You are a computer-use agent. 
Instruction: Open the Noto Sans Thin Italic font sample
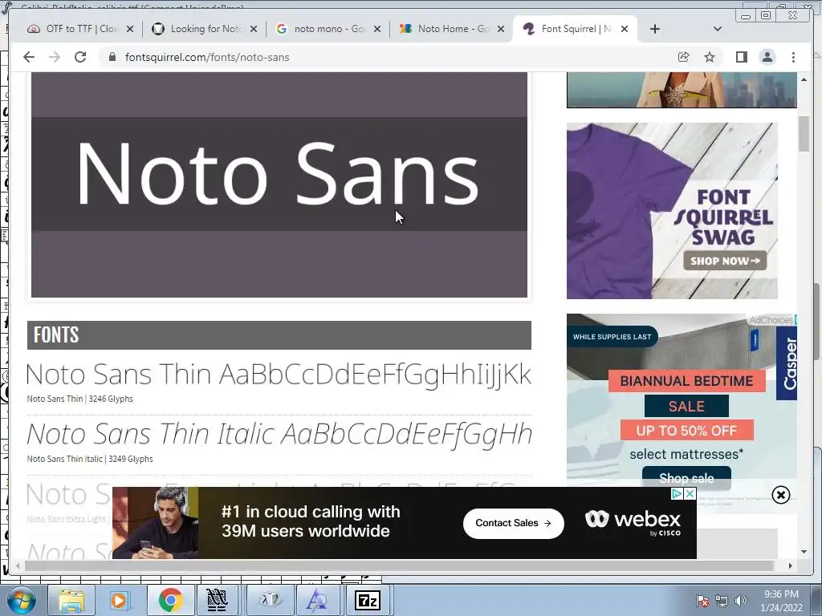[279, 435]
